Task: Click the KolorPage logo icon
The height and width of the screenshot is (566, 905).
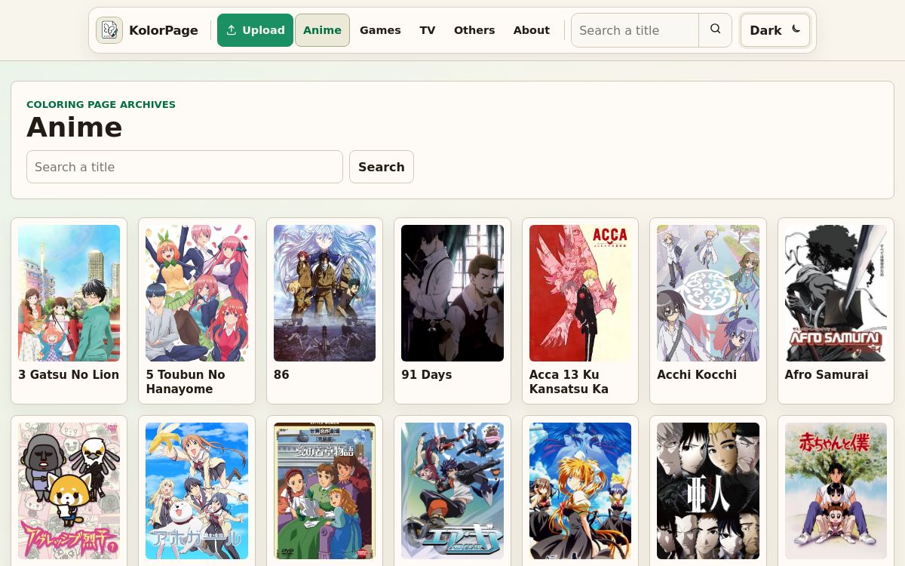Action: click(x=109, y=30)
